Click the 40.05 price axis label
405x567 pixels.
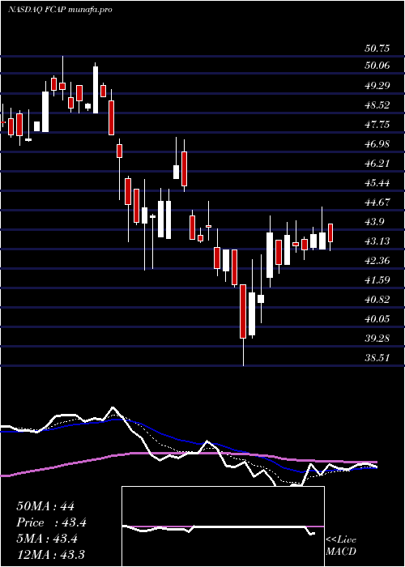tap(377, 319)
